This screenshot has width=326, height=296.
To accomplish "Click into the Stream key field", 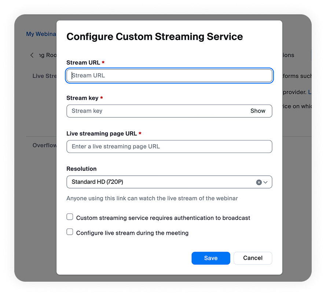I will [x=158, y=111].
